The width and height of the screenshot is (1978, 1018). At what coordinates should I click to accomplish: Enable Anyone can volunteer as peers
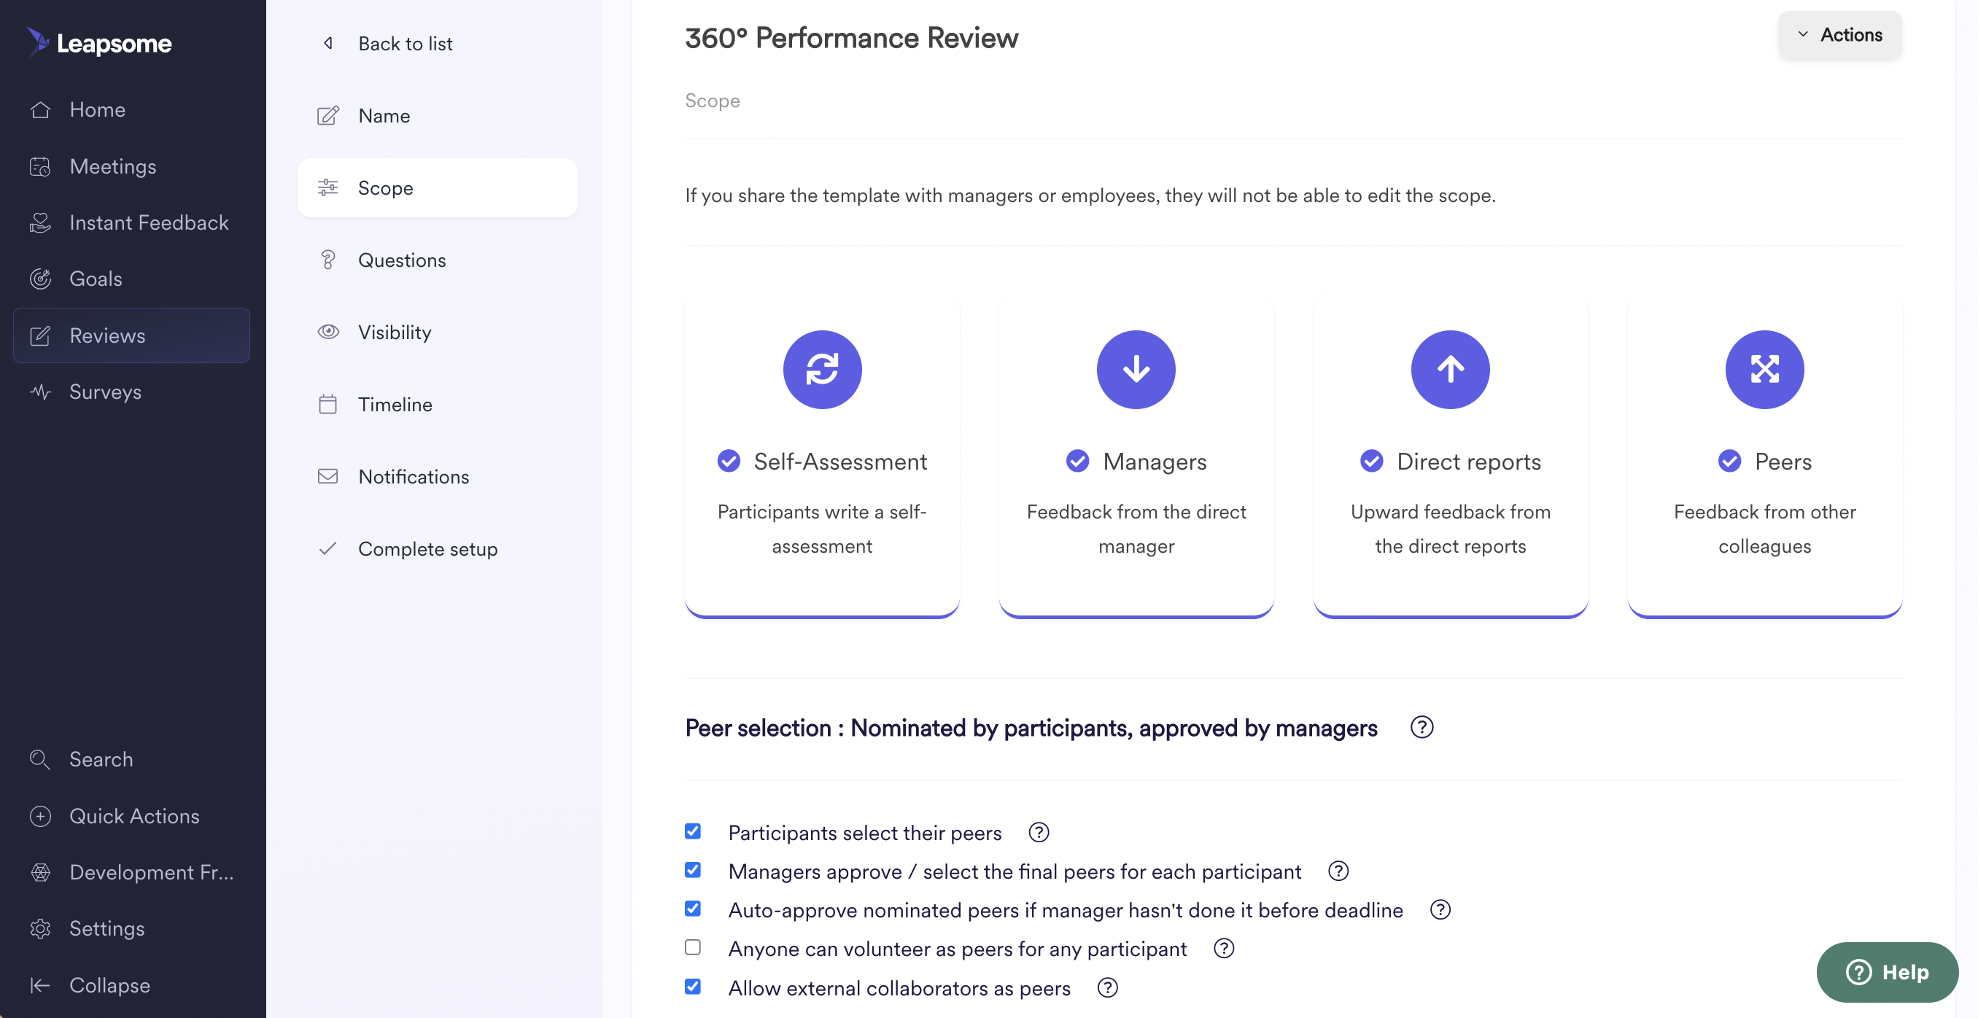(693, 947)
